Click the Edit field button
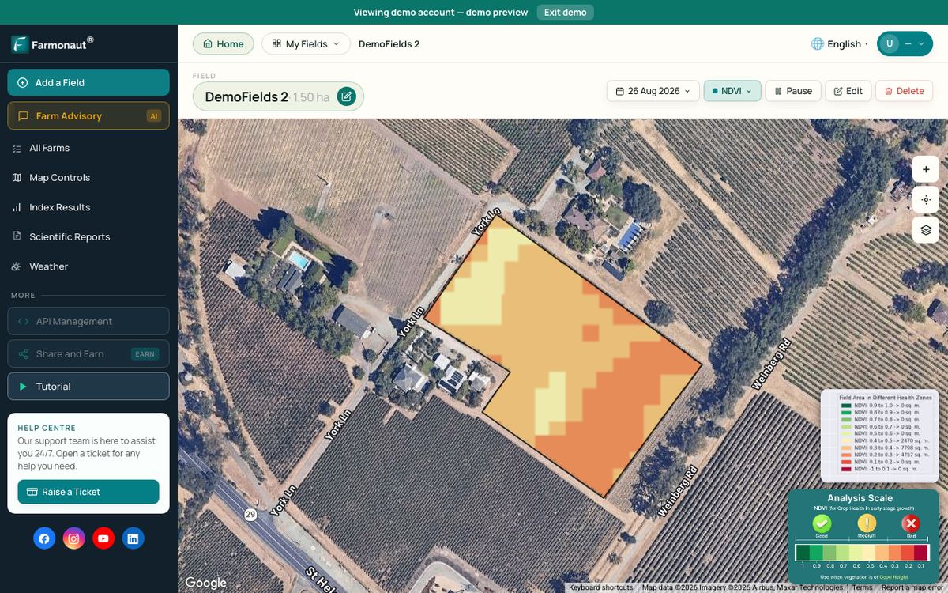The width and height of the screenshot is (948, 593). point(848,91)
